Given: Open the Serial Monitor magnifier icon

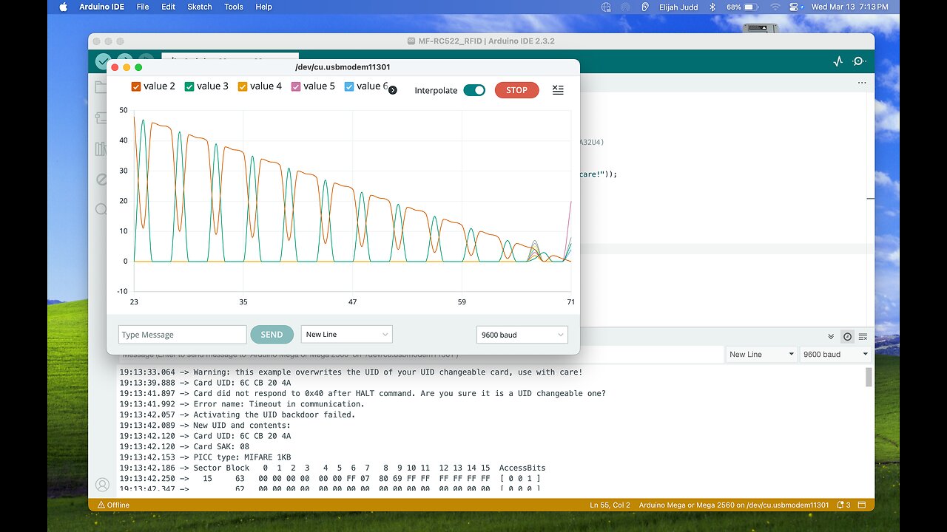Looking at the screenshot, I should [859, 61].
